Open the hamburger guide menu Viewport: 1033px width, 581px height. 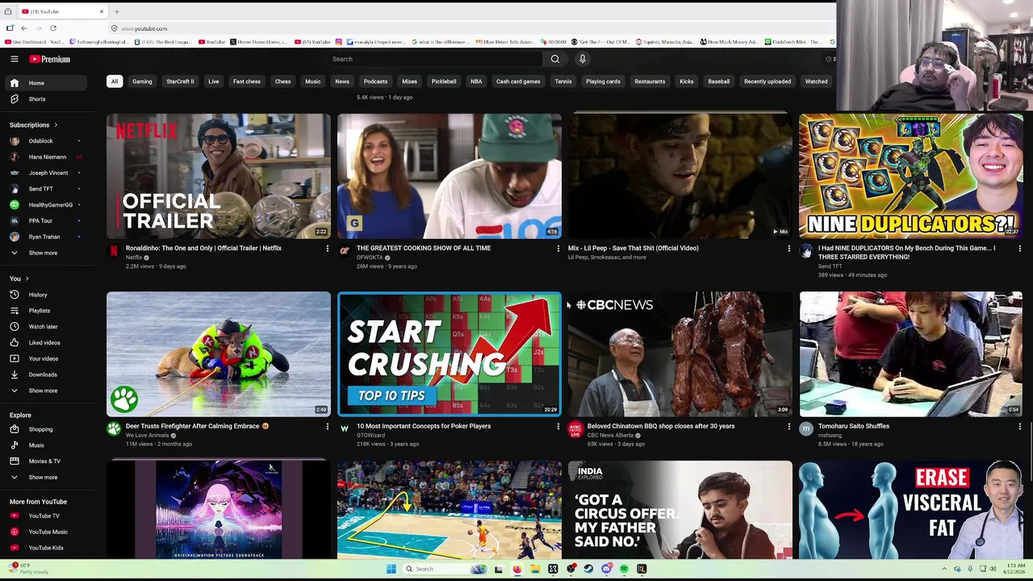(x=14, y=59)
